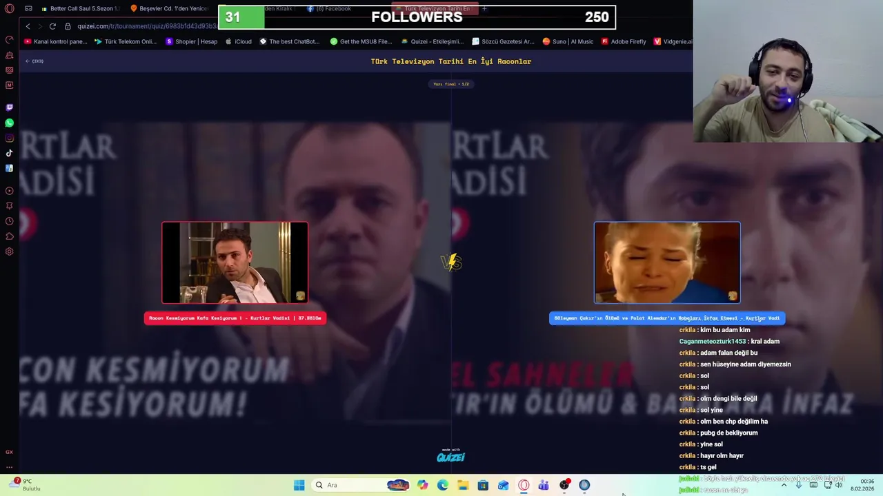Viewport: 883px width, 496px height.
Task: Open Sözcü Gazetesi bookmark
Action: (503, 41)
